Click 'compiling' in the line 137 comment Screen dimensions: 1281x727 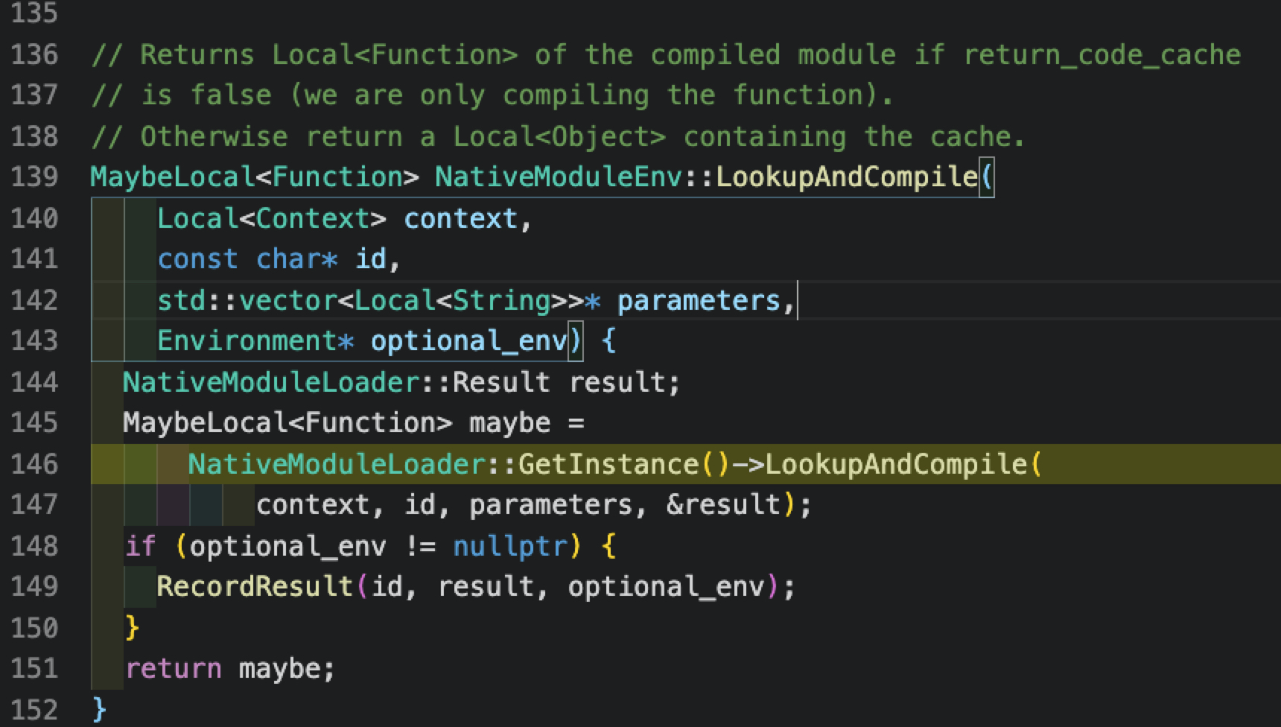(x=576, y=95)
